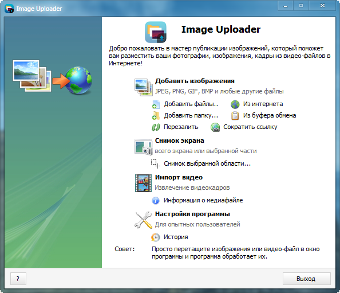Click the add folder icon
The width and height of the screenshot is (340, 293).
coord(156,116)
